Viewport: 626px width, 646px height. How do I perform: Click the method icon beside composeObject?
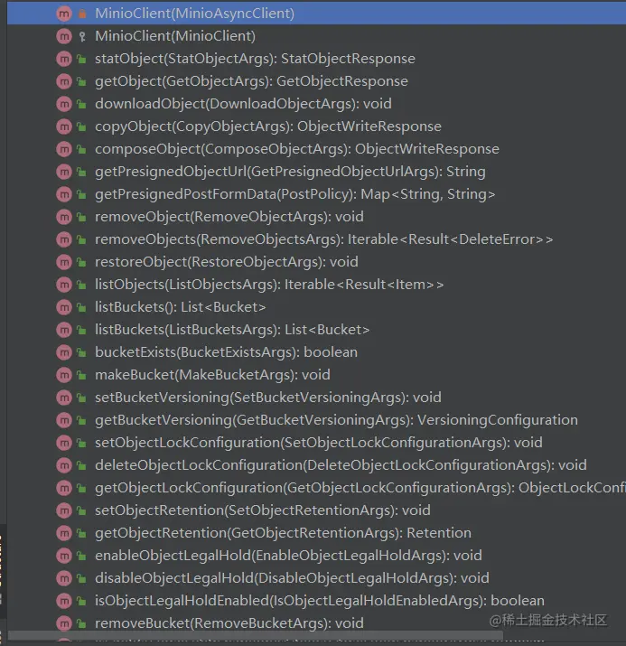pos(64,149)
